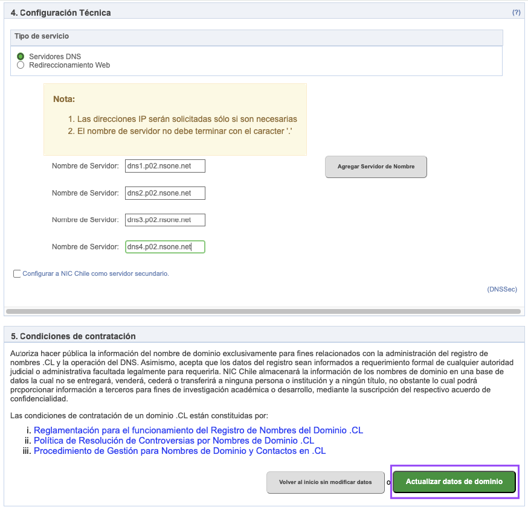Submit with Actualizar datos de dominio button
528x510 pixels.
(454, 482)
